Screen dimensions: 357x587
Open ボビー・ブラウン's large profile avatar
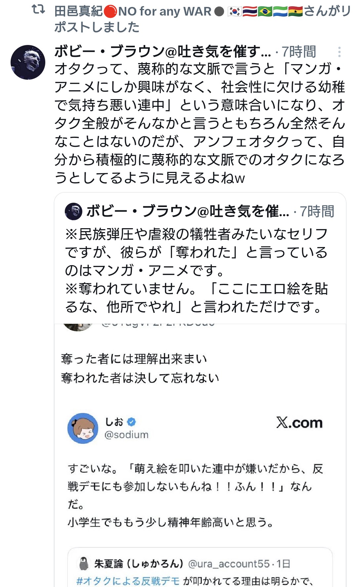tap(28, 62)
